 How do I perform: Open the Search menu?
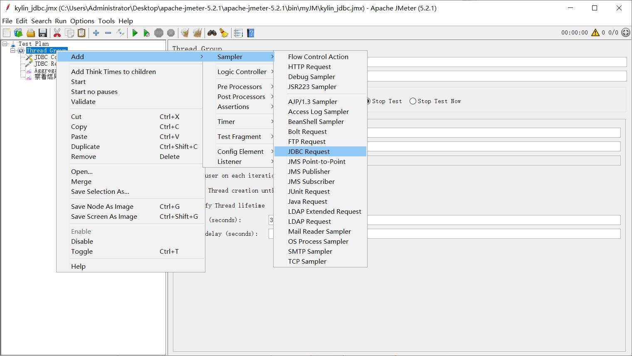[x=41, y=21]
